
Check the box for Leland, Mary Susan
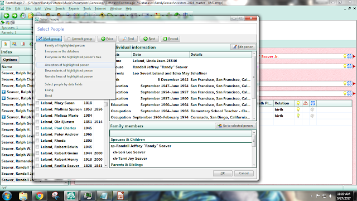point(37,103)
